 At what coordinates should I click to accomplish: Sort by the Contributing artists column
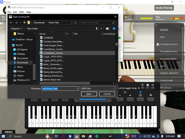tap(109, 34)
